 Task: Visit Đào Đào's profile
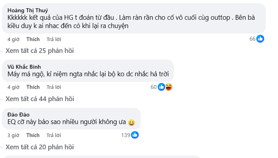[19, 115]
